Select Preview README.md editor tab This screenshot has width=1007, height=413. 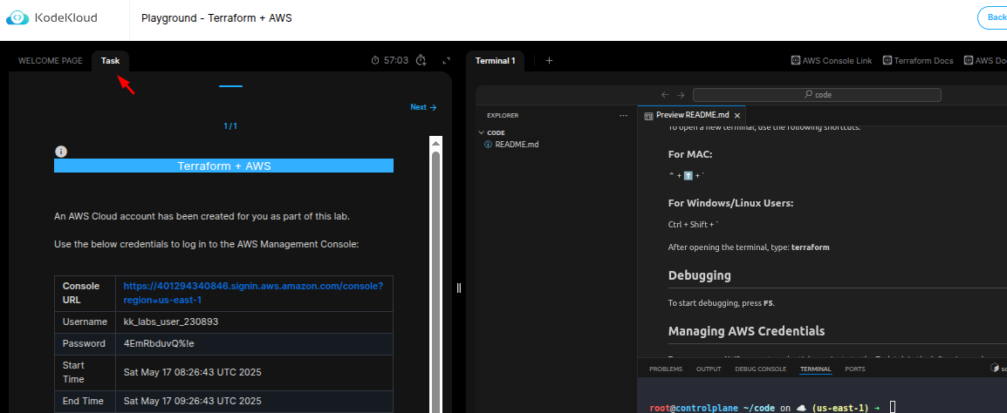pyautogui.click(x=692, y=115)
